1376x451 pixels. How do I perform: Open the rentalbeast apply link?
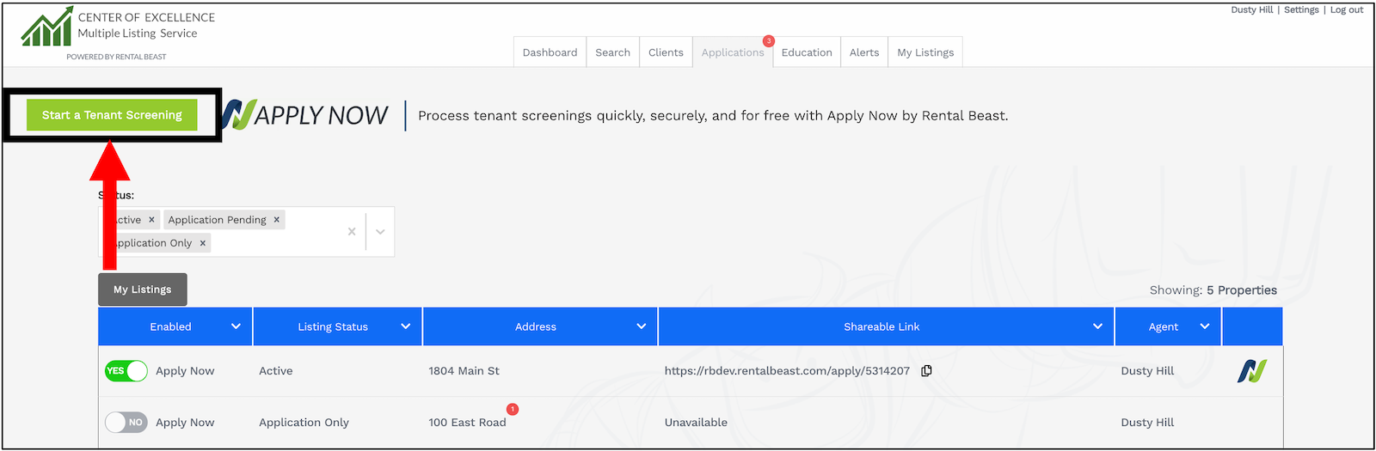click(786, 371)
